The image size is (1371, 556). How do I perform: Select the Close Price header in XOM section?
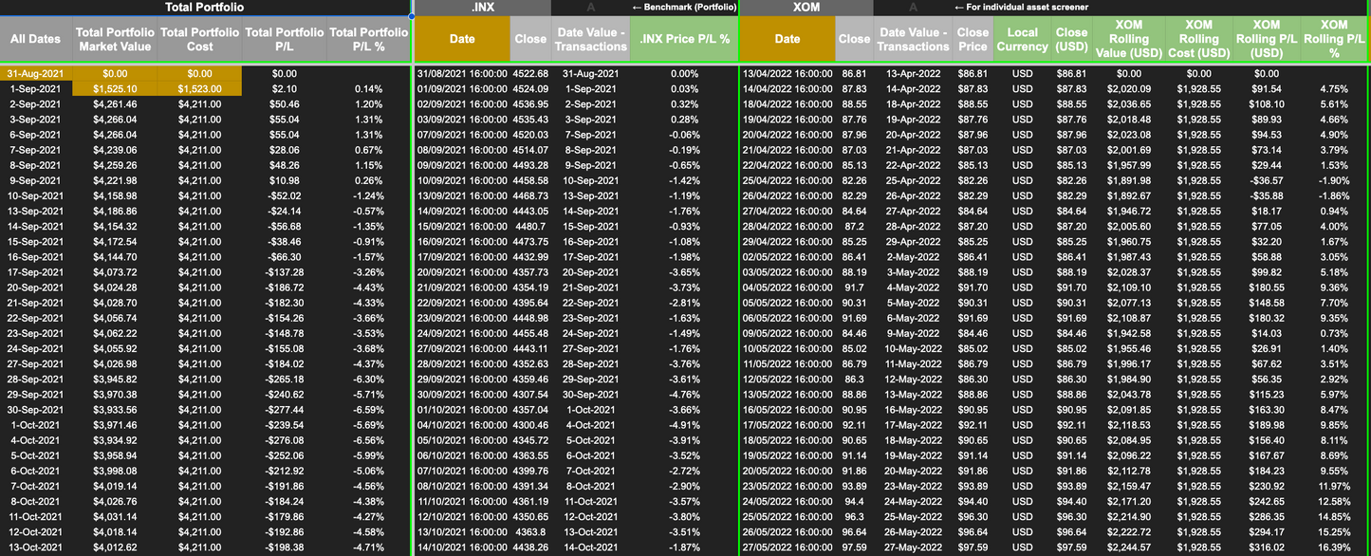973,39
